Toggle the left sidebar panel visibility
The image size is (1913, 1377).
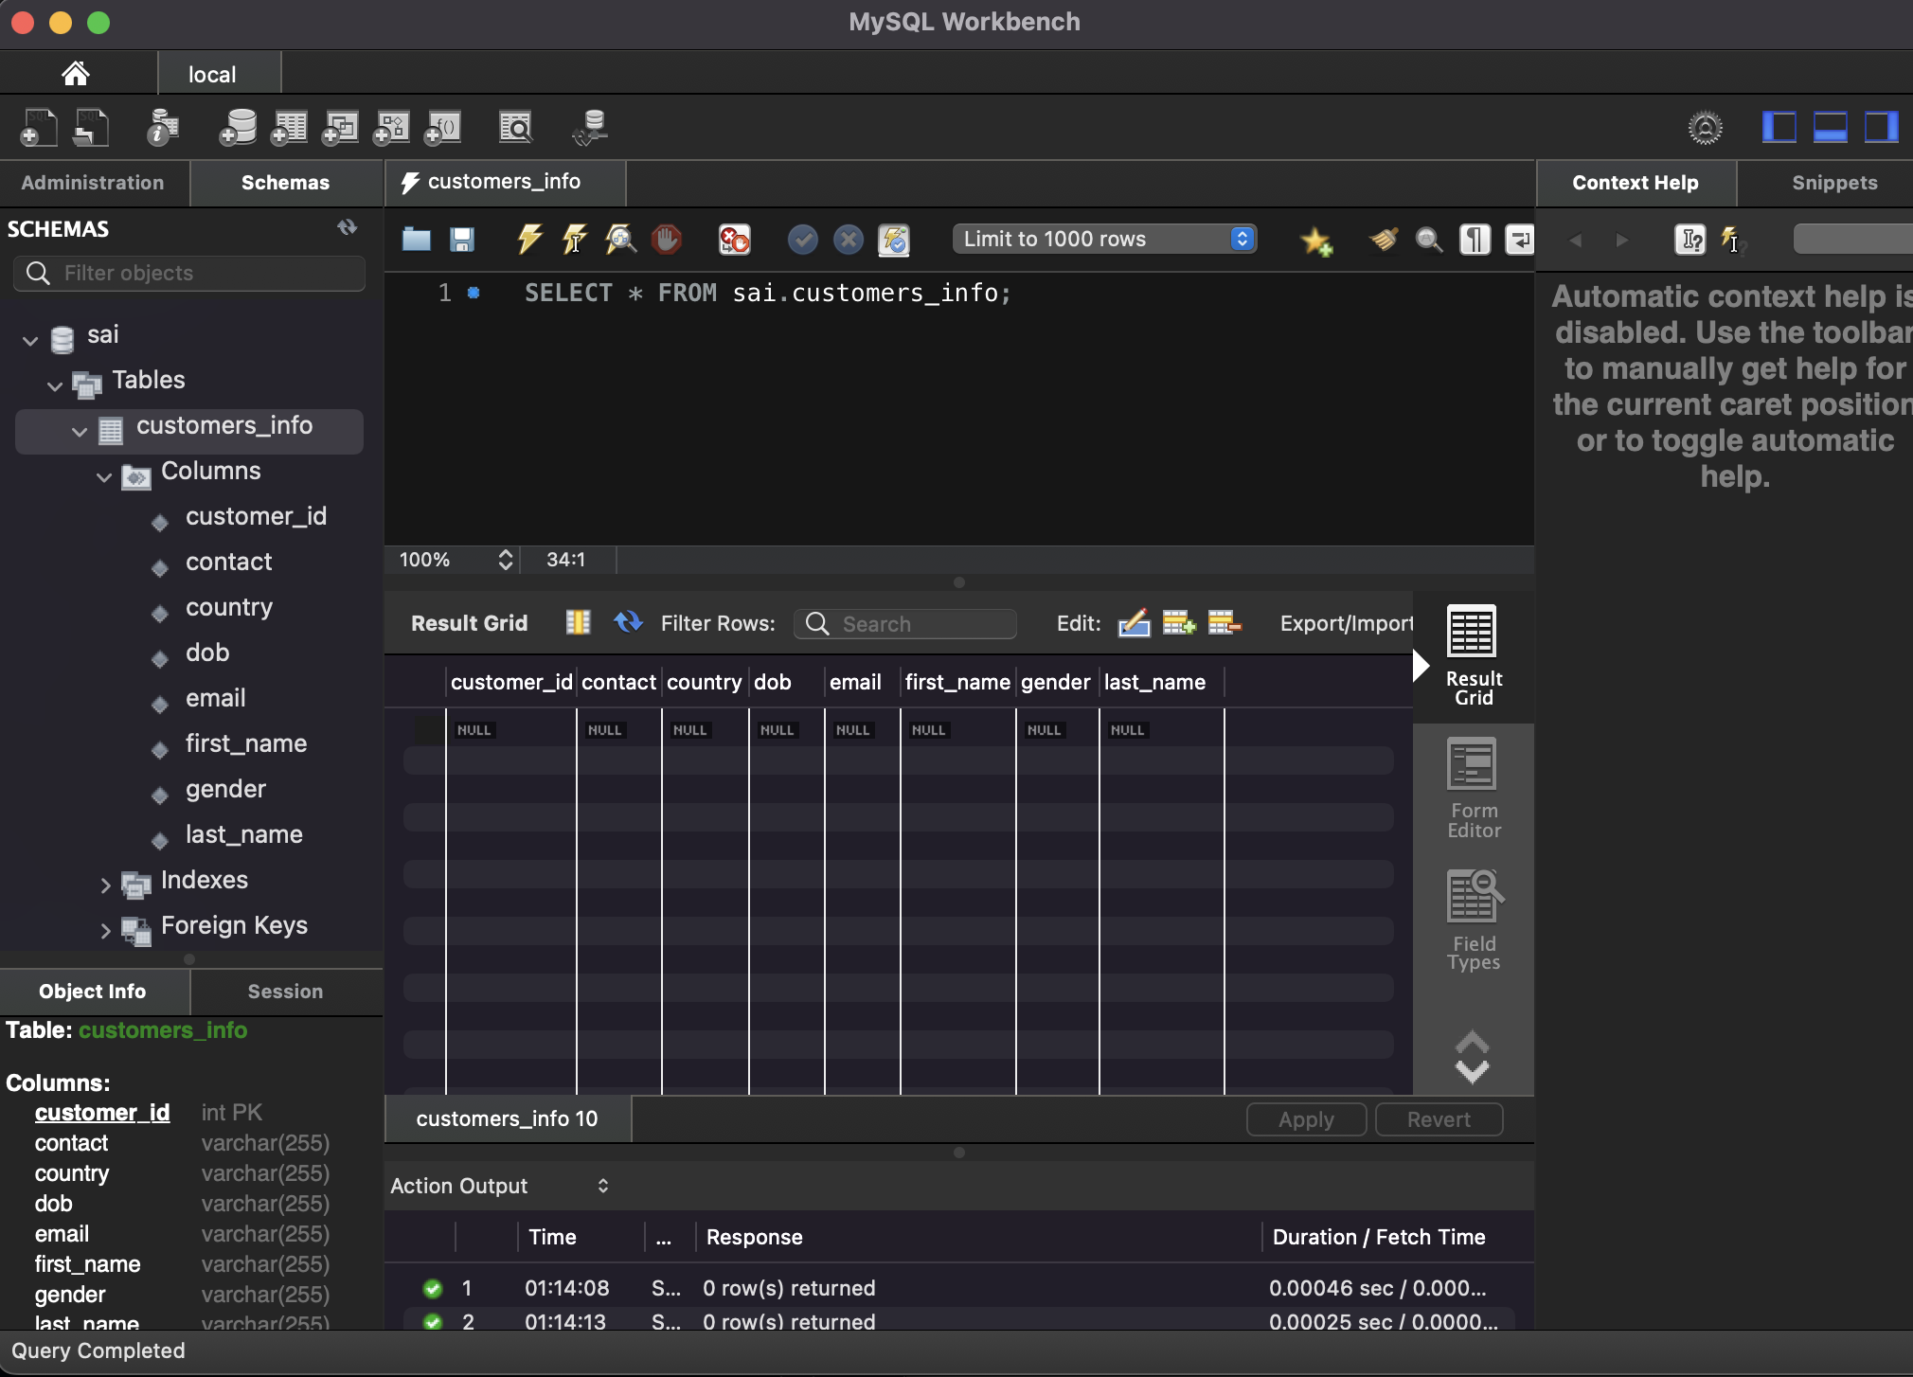(x=1779, y=127)
